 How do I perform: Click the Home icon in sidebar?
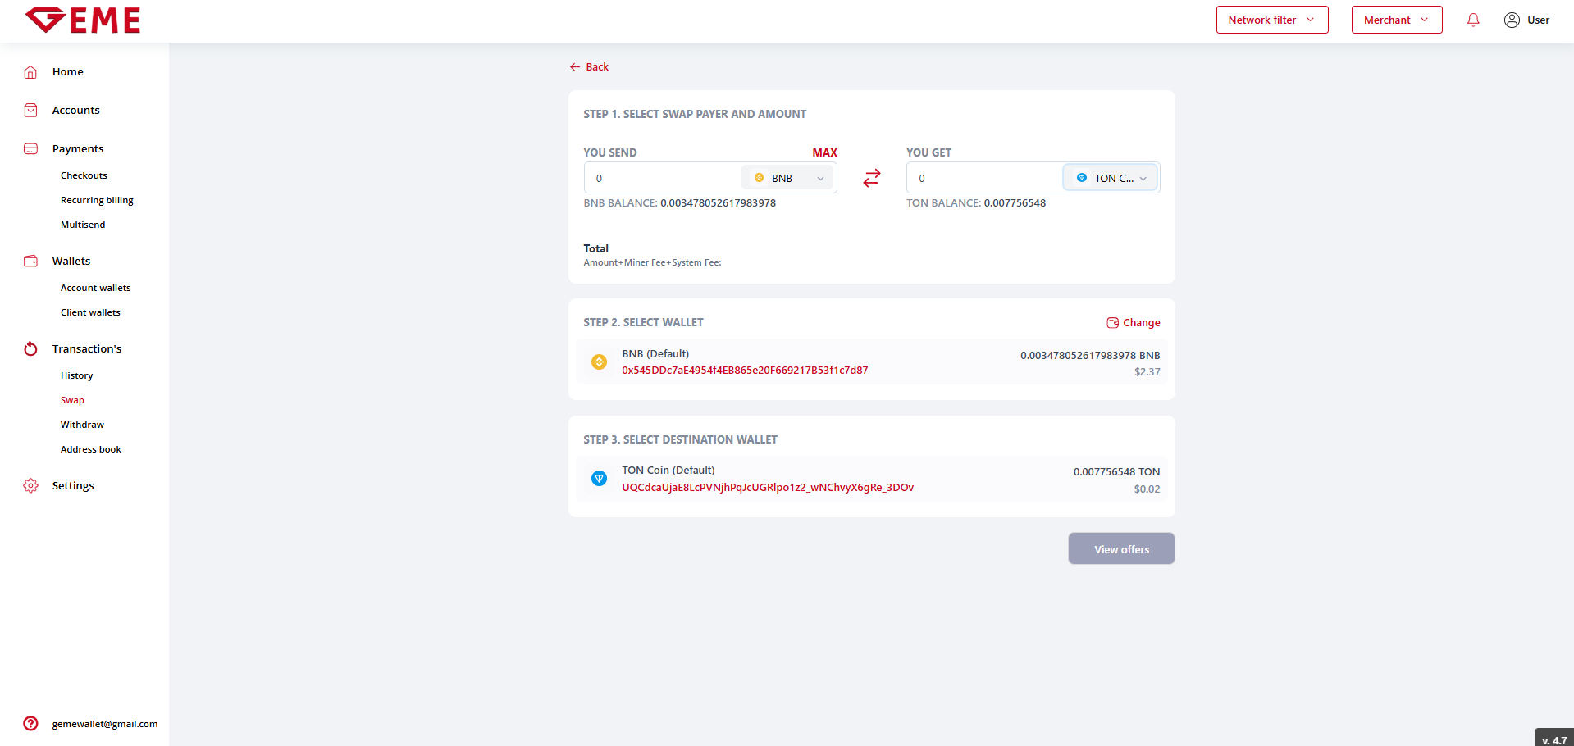click(x=30, y=72)
